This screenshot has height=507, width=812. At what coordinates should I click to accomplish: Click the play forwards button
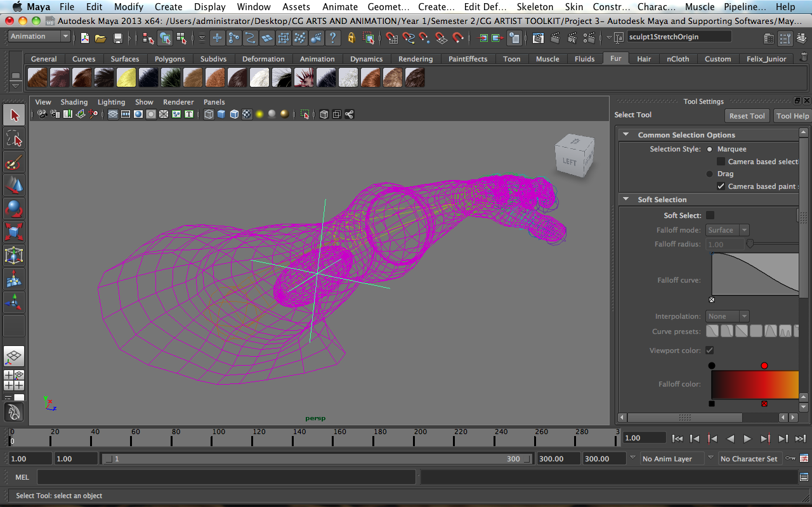pos(747,438)
